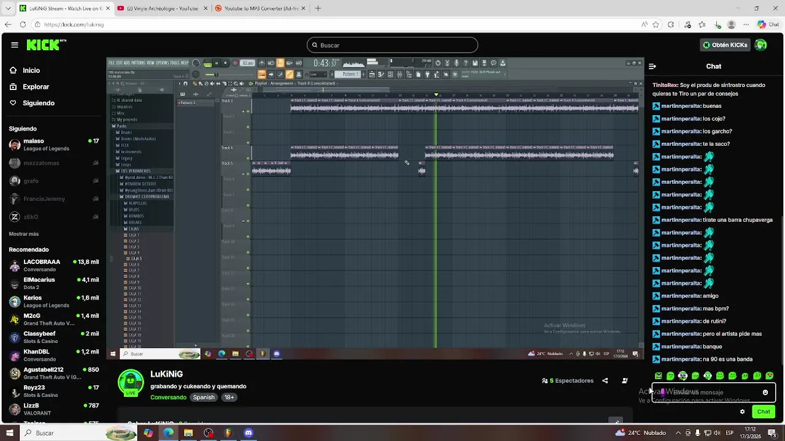785x441 pixels.
Task: Open the Kick hamburger menu
Action: (x=15, y=45)
